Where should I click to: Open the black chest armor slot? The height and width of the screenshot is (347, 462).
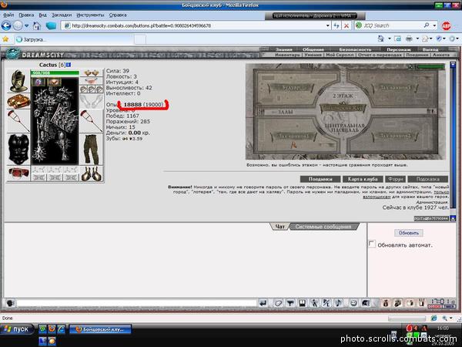(18, 149)
